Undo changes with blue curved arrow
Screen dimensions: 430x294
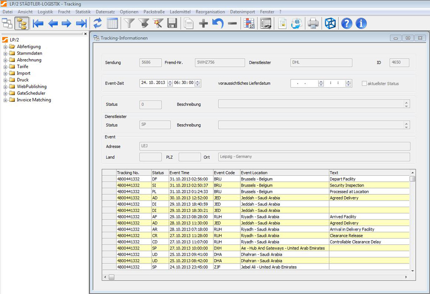click(218, 23)
